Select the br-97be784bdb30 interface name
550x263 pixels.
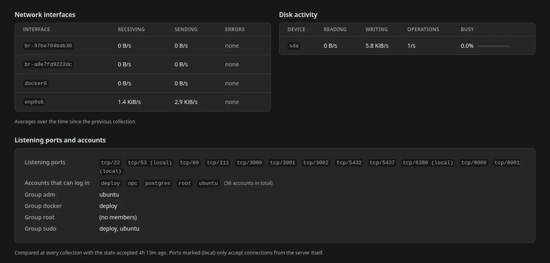pos(48,46)
